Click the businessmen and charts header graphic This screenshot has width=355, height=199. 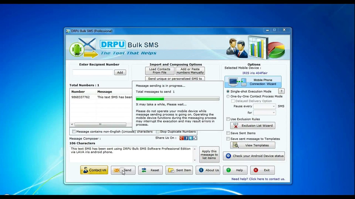[256, 48]
